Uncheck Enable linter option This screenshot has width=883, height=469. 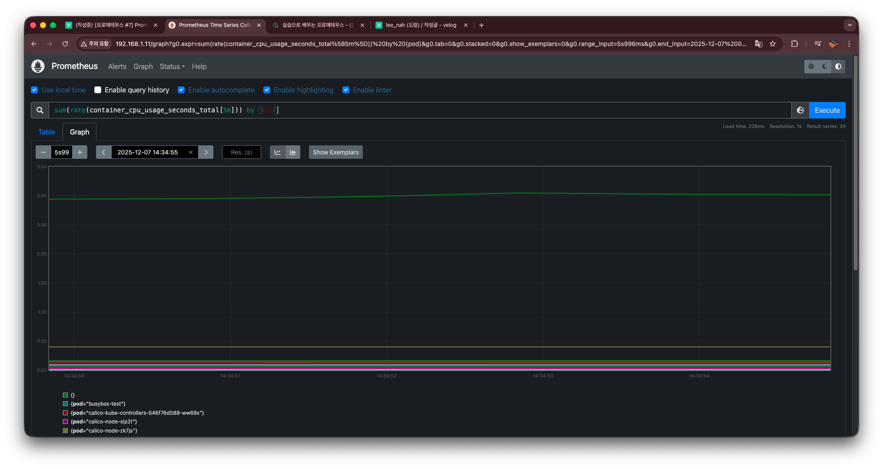(346, 90)
